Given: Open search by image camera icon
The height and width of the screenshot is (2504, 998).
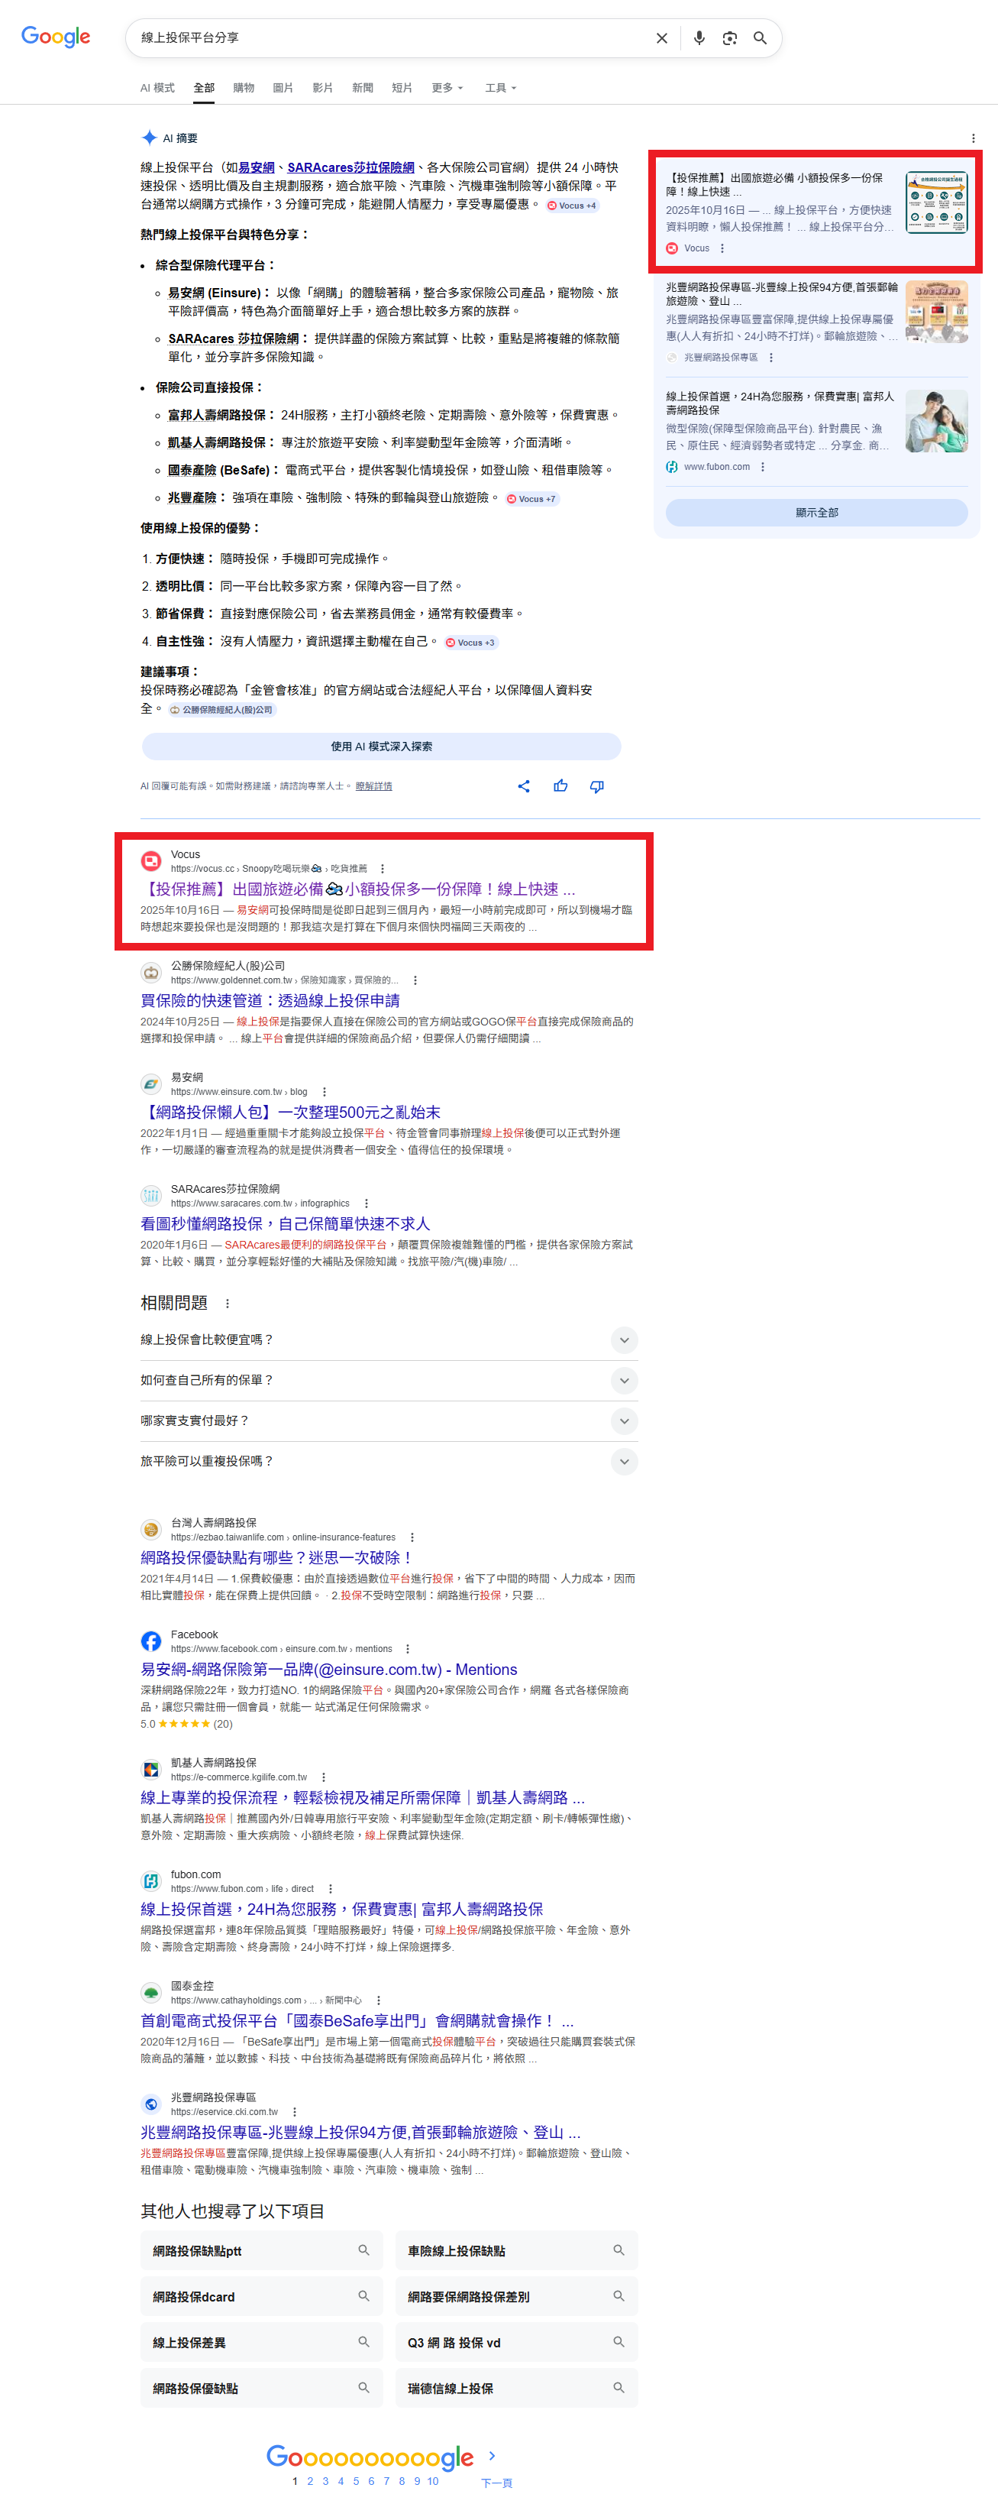Looking at the screenshot, I should (730, 38).
